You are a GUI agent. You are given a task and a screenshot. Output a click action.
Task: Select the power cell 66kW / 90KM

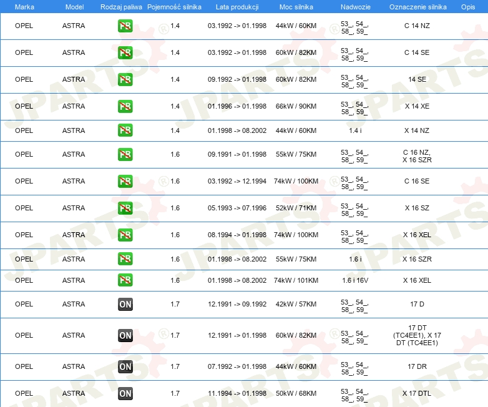296,106
